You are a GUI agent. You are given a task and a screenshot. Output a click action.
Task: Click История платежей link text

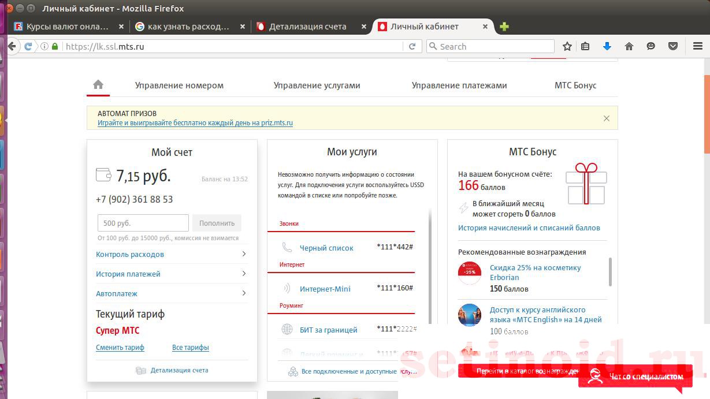click(128, 274)
